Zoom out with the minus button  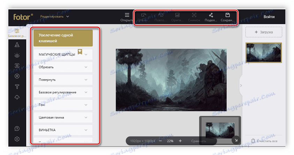160,141
